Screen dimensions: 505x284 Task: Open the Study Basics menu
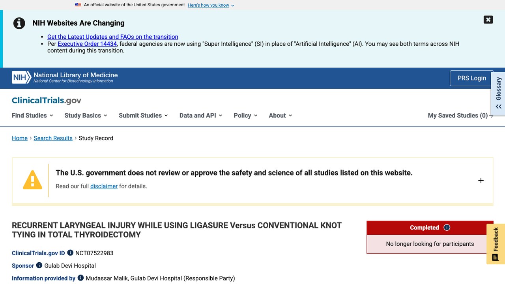[86, 116]
